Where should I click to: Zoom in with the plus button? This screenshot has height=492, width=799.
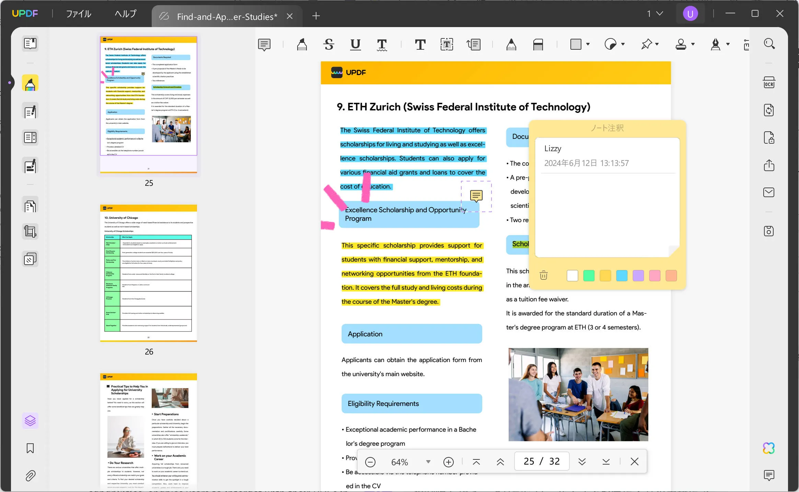click(x=449, y=462)
